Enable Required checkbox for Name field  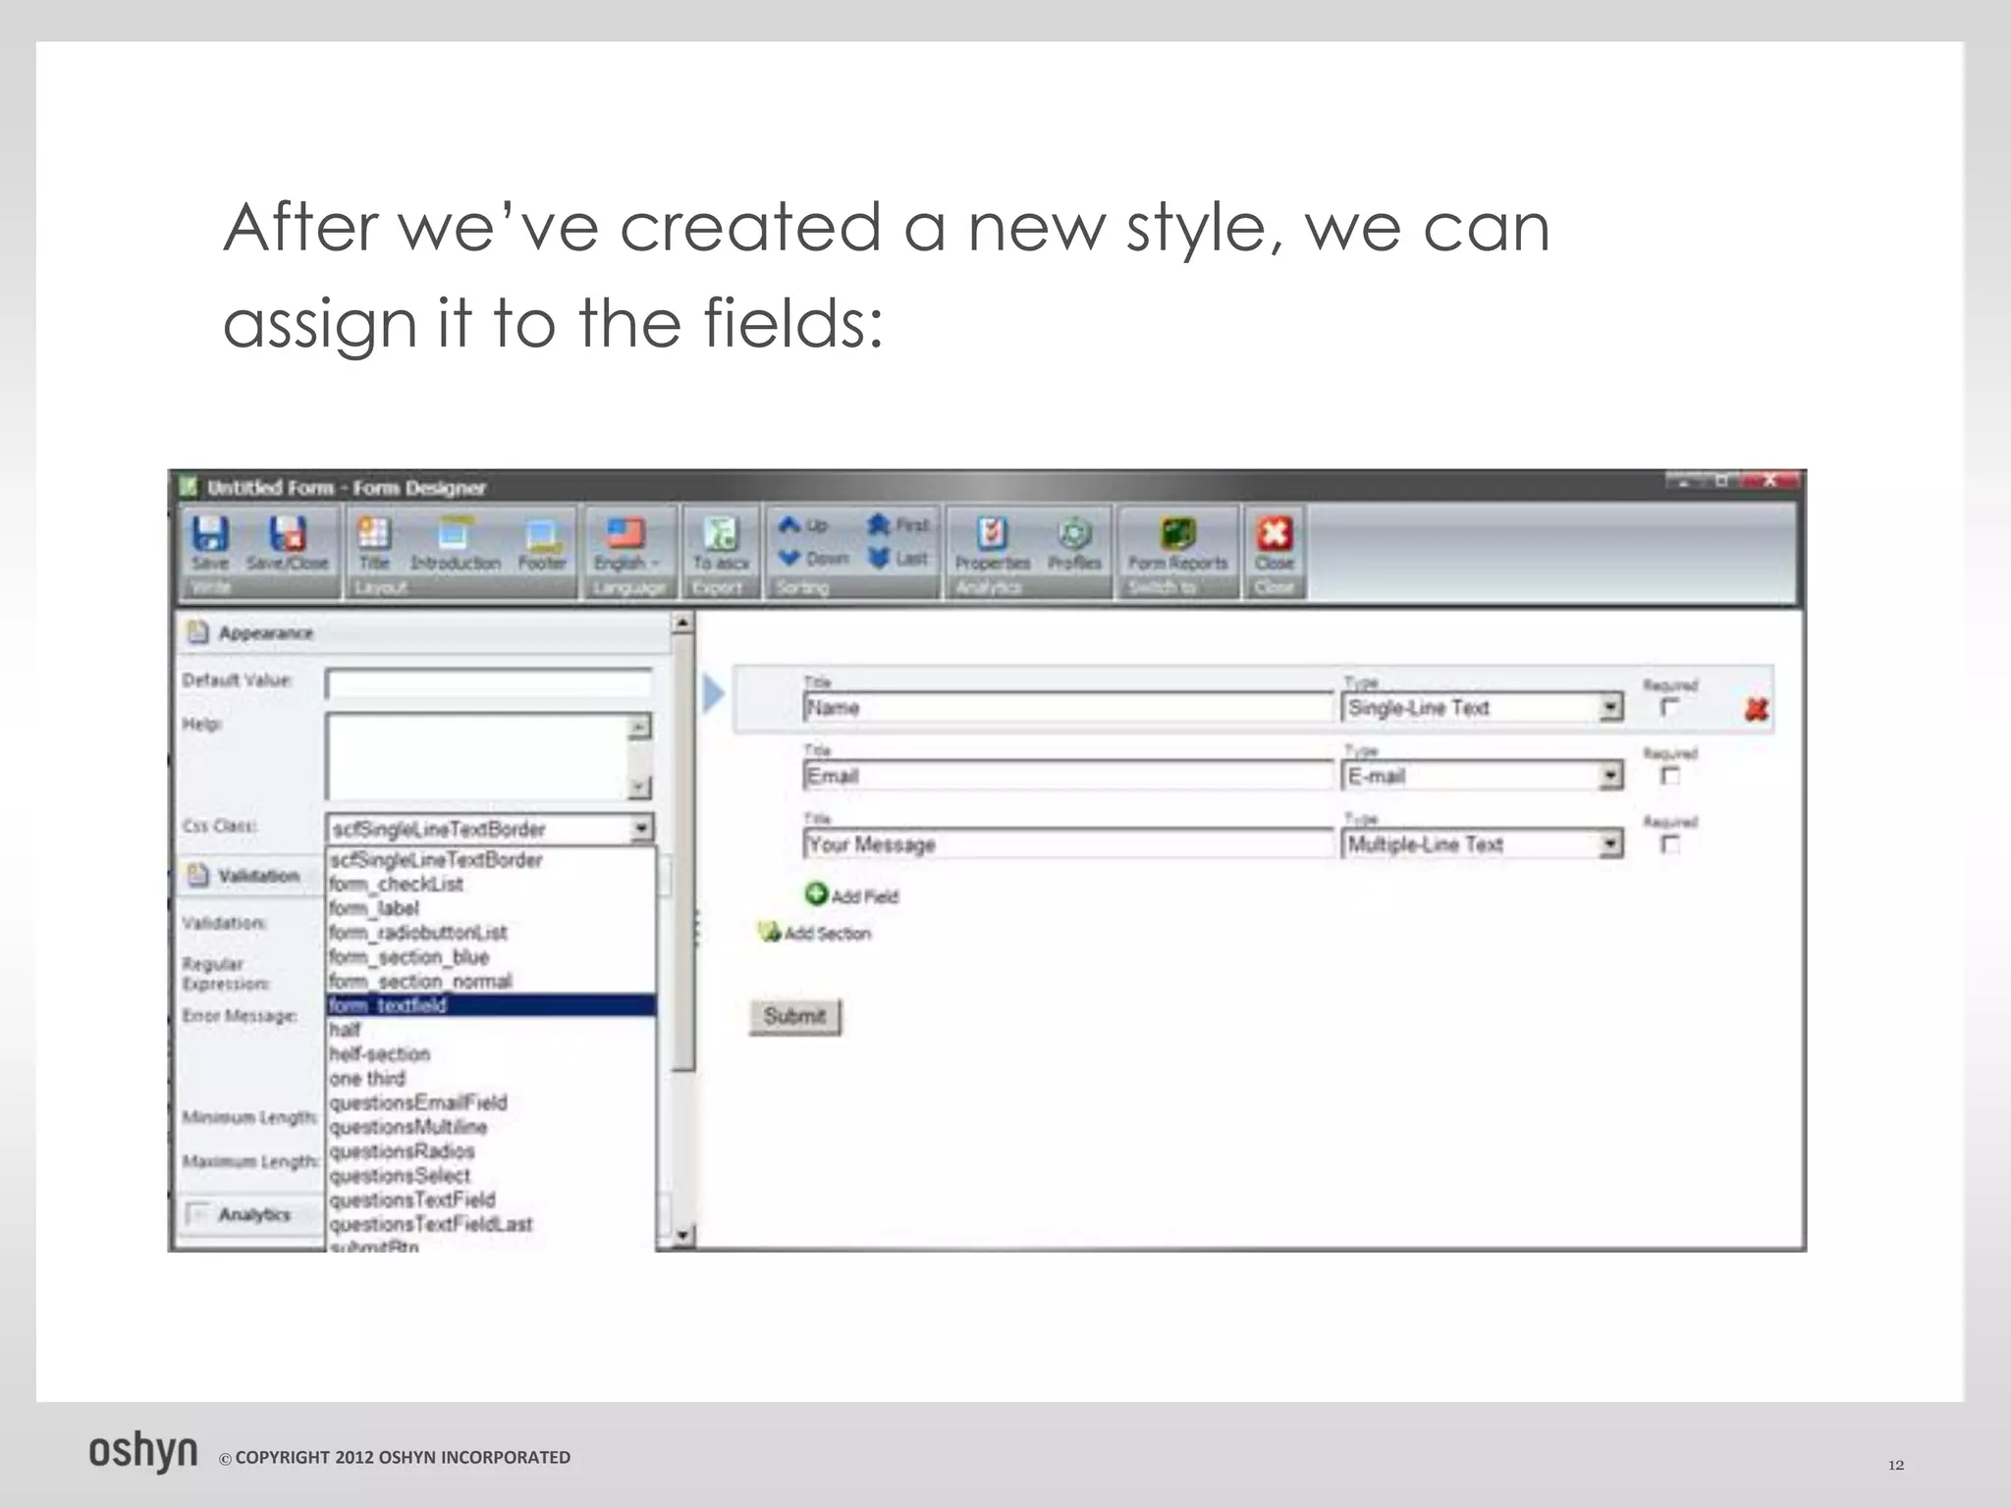tap(1670, 708)
